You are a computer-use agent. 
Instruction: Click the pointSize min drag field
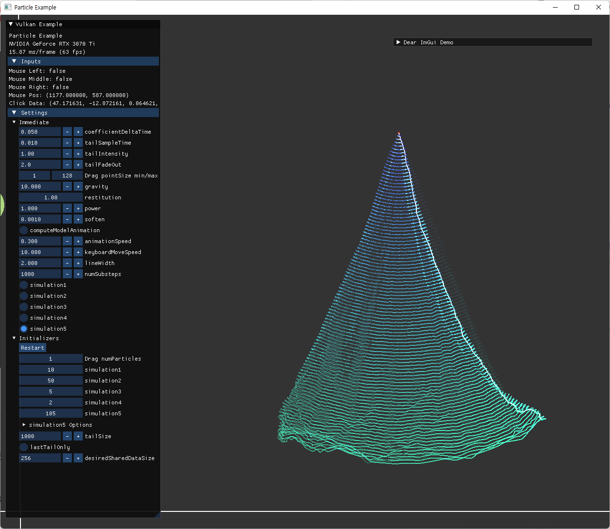pyautogui.click(x=34, y=176)
